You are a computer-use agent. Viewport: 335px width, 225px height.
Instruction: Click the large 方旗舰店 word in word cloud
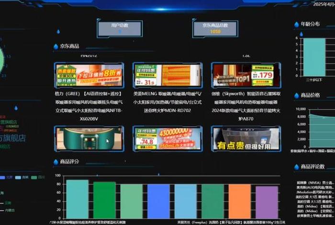click(13, 138)
